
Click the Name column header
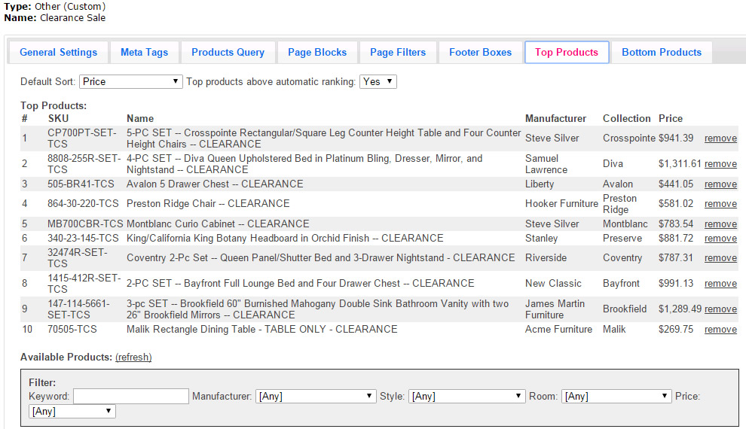click(x=140, y=119)
